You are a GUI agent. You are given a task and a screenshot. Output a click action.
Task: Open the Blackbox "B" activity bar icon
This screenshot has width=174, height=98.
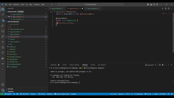point(3,42)
